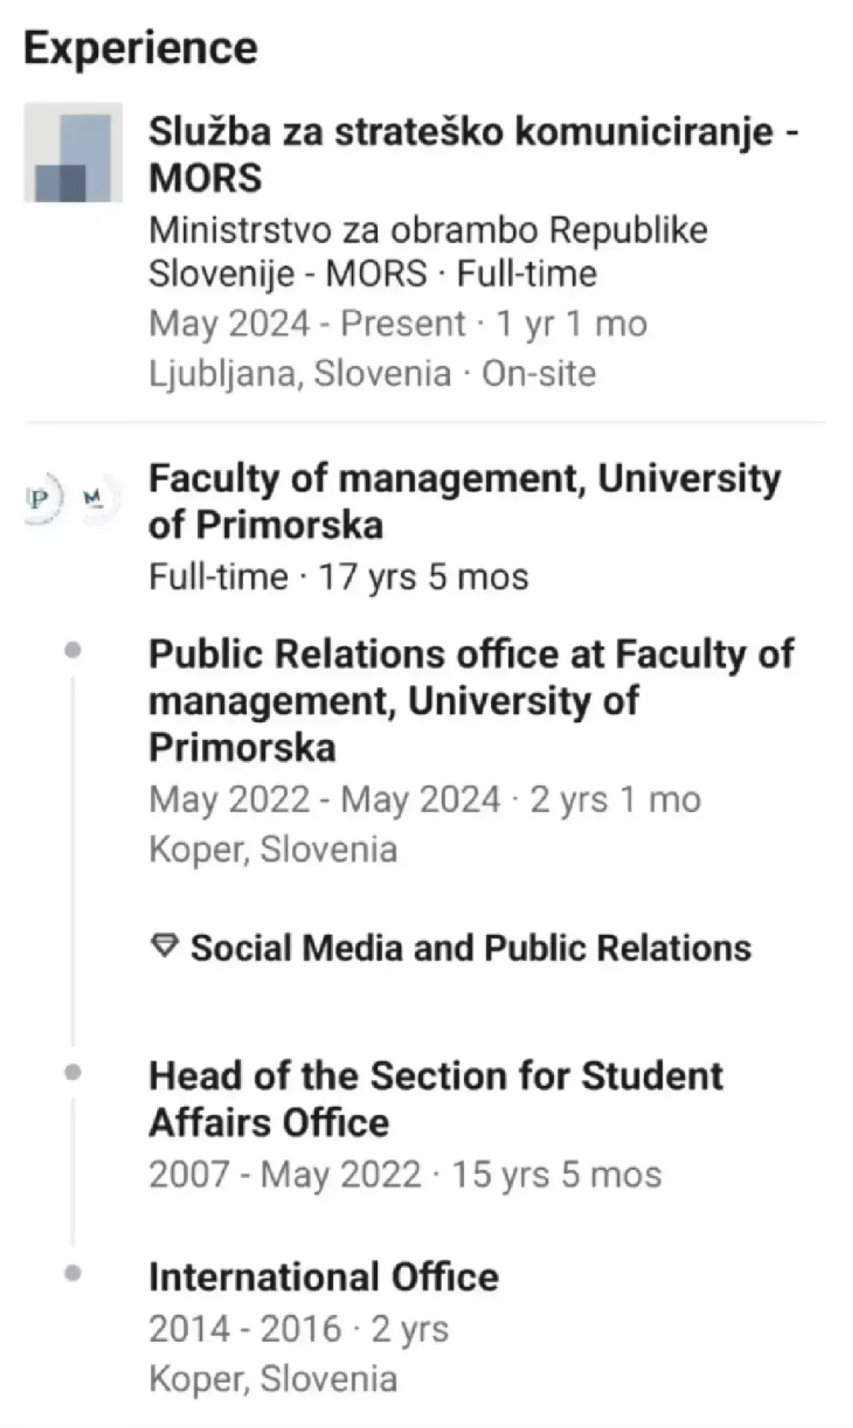Click the Full-time · 17 yrs 5 mos duration text

pos(338,576)
